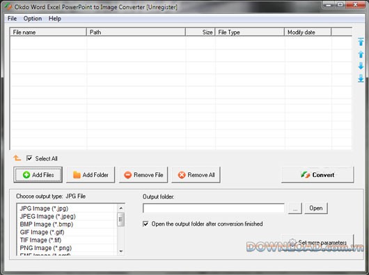The image size is (369, 275).
Task: Open the output folder with Open button
Action: [x=316, y=208]
